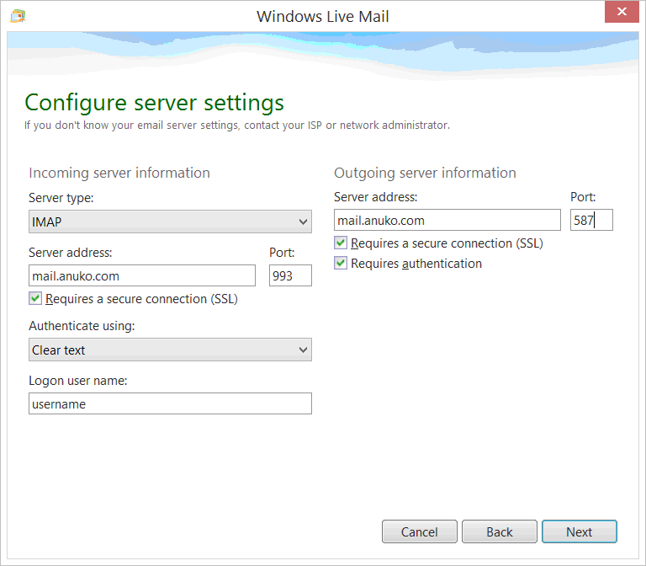Open the Server type IMAP dropdown
This screenshot has width=646, height=566.
[x=170, y=222]
